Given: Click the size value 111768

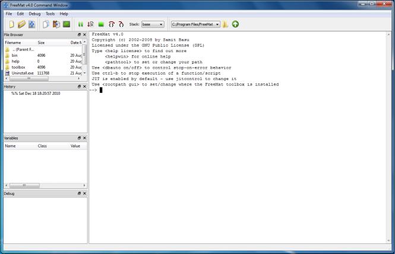Looking at the screenshot, I should point(43,73).
